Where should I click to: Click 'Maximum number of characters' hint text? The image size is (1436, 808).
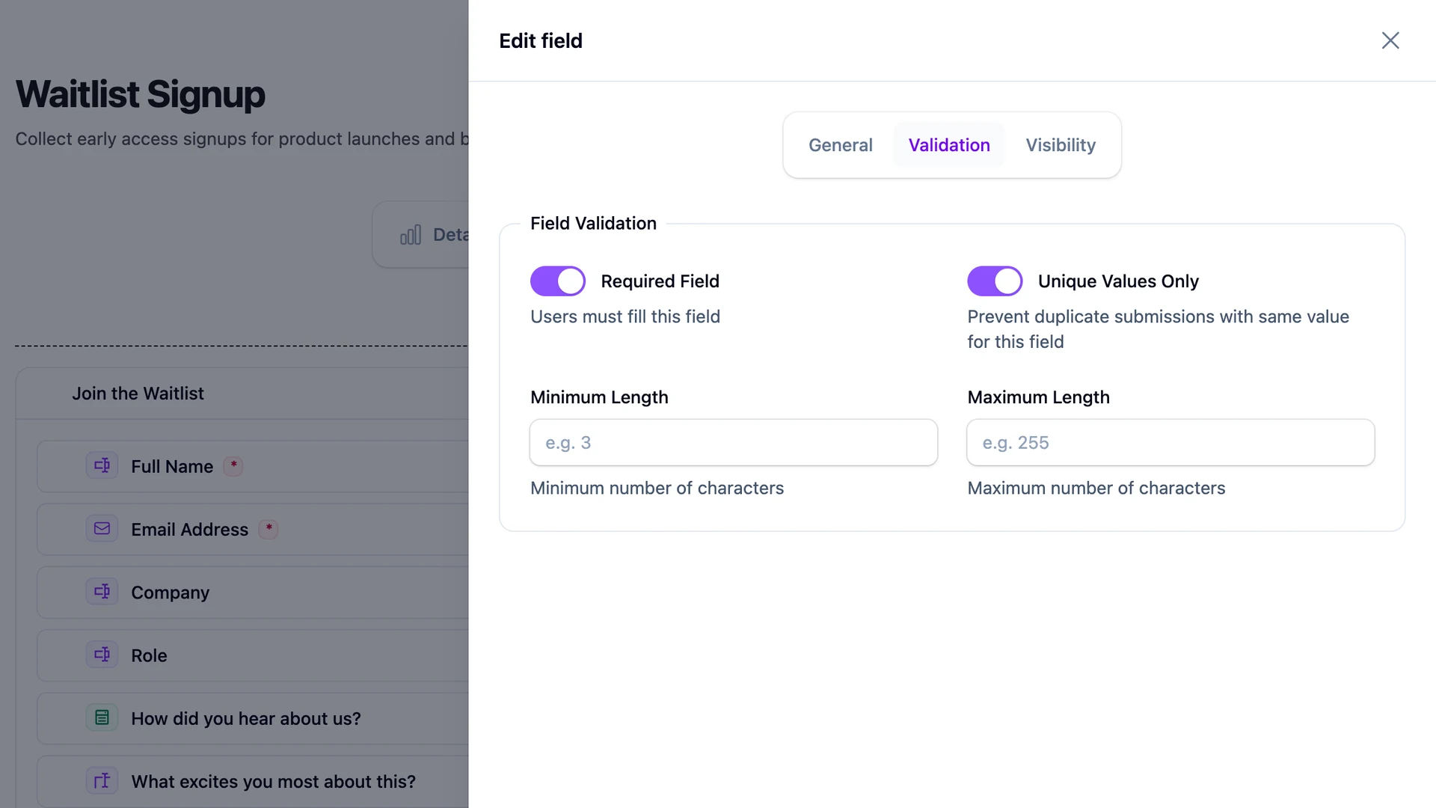pos(1096,489)
